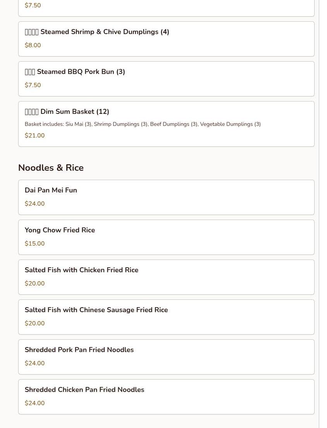Click the Noodles & Rice section heading
This screenshot has width=327, height=428.
[x=51, y=168]
